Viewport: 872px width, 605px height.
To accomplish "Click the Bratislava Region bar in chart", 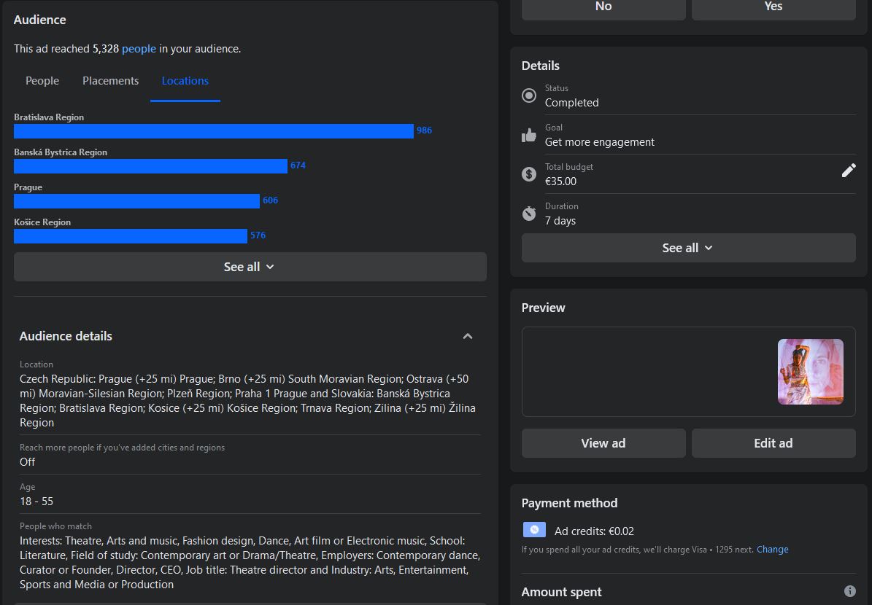I will 213,131.
